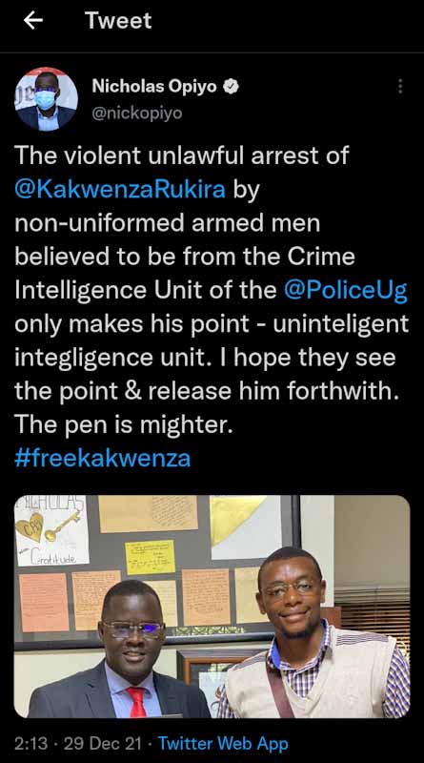Click the tweet body text
The width and height of the screenshot is (424, 763).
click(212, 306)
